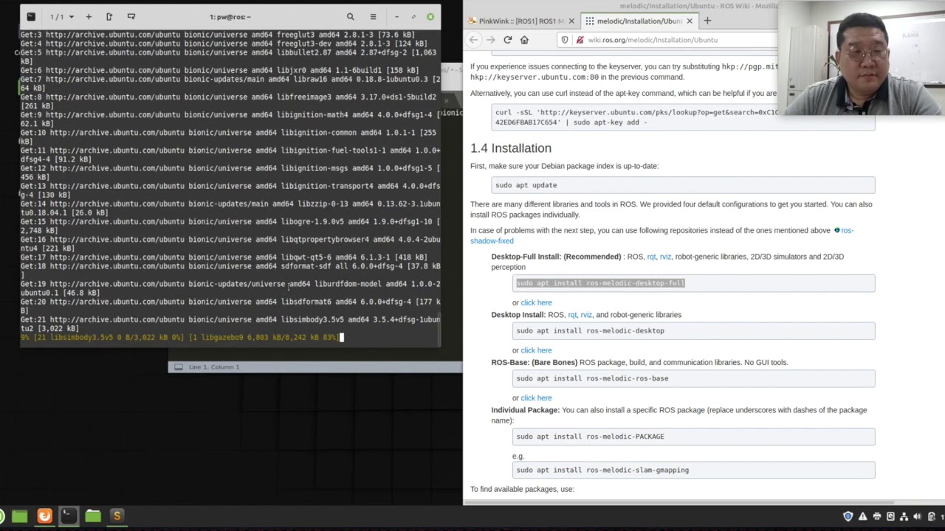945x531 pixels.
Task: Click the highlighted ros-melodic-desktop-full command
Action: click(600, 283)
